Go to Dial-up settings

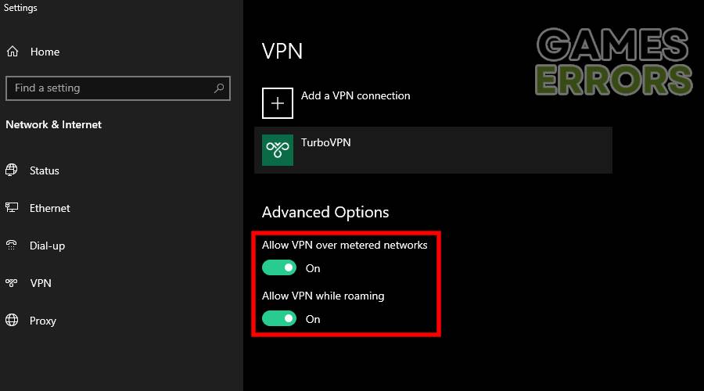click(47, 246)
